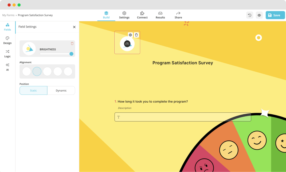Image resolution: width=286 pixels, height=172 pixels.
Task: Close the Field Settings panel
Action: 74,27
